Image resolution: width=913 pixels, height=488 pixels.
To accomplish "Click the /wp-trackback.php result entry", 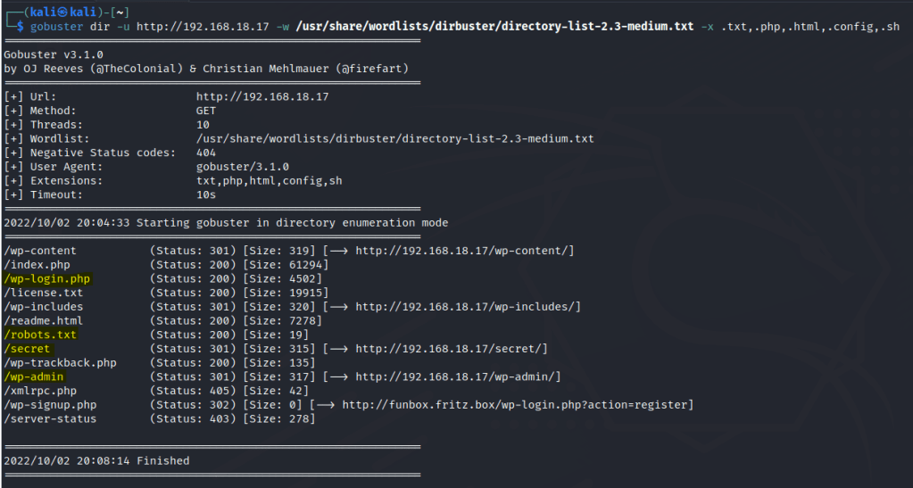I will (x=60, y=363).
